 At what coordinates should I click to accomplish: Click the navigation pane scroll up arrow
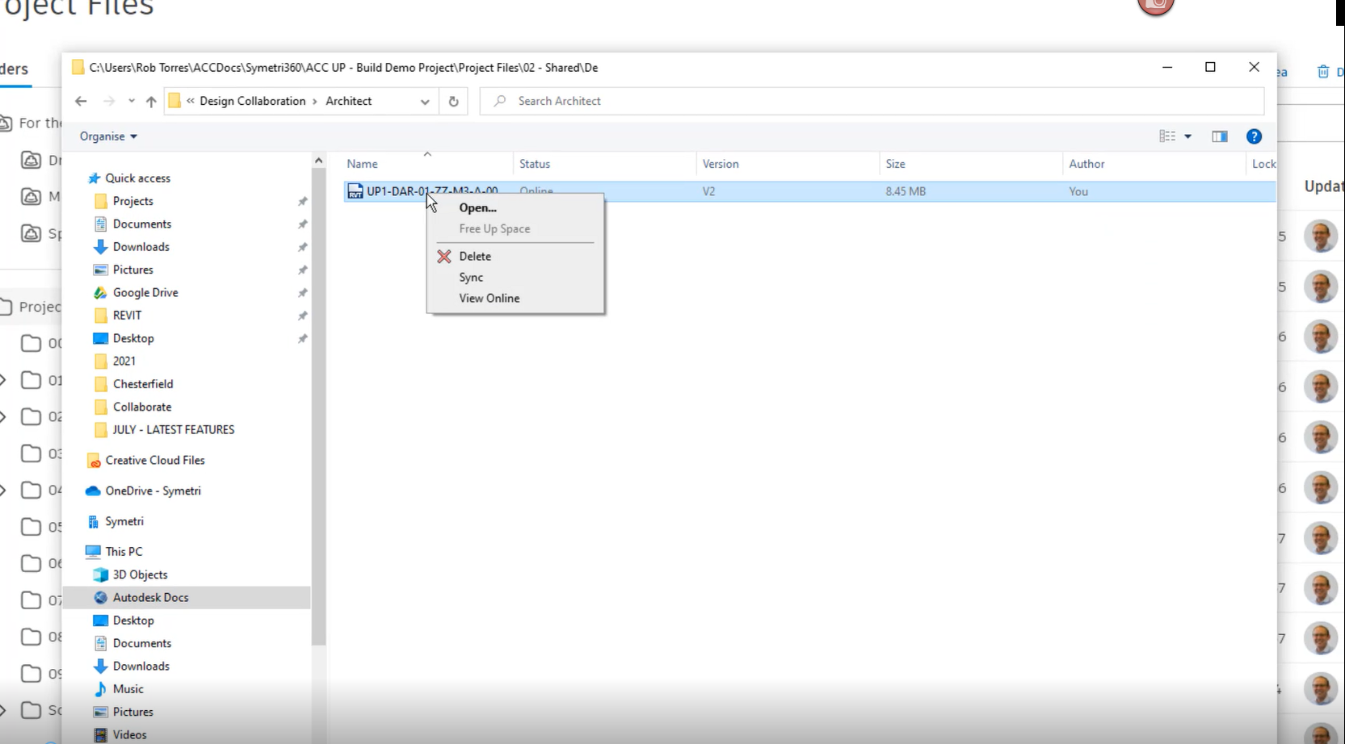tap(318, 161)
